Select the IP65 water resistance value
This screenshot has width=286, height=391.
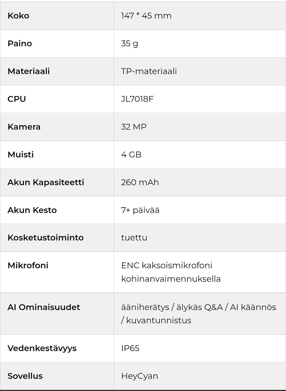click(130, 348)
